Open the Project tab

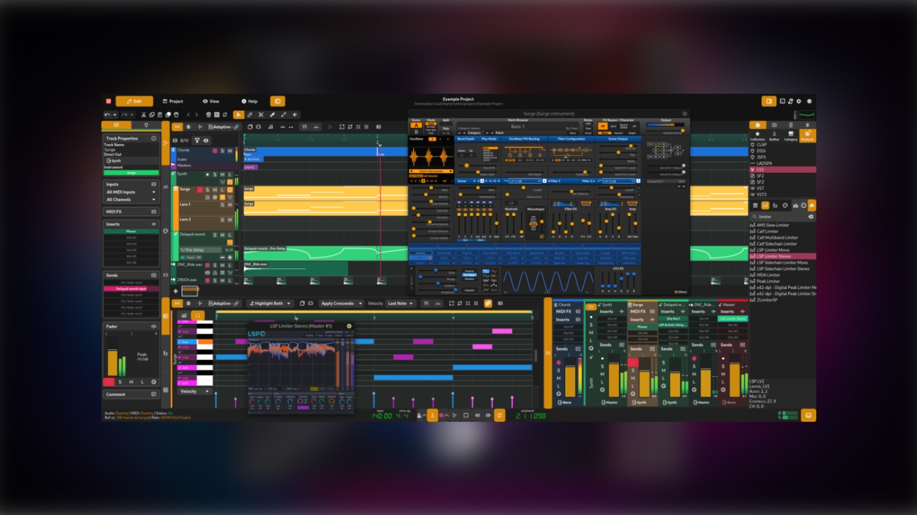[x=173, y=101]
